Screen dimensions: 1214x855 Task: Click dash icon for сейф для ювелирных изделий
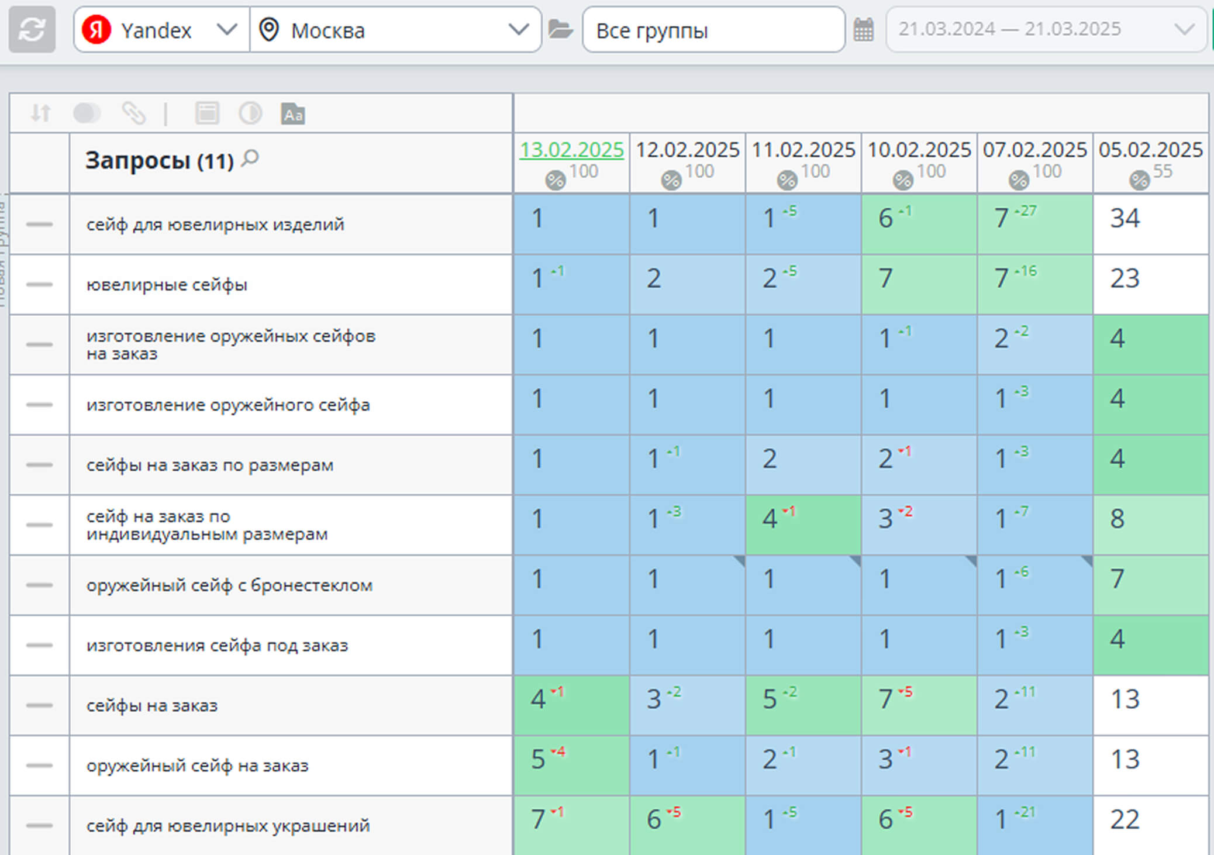39,224
